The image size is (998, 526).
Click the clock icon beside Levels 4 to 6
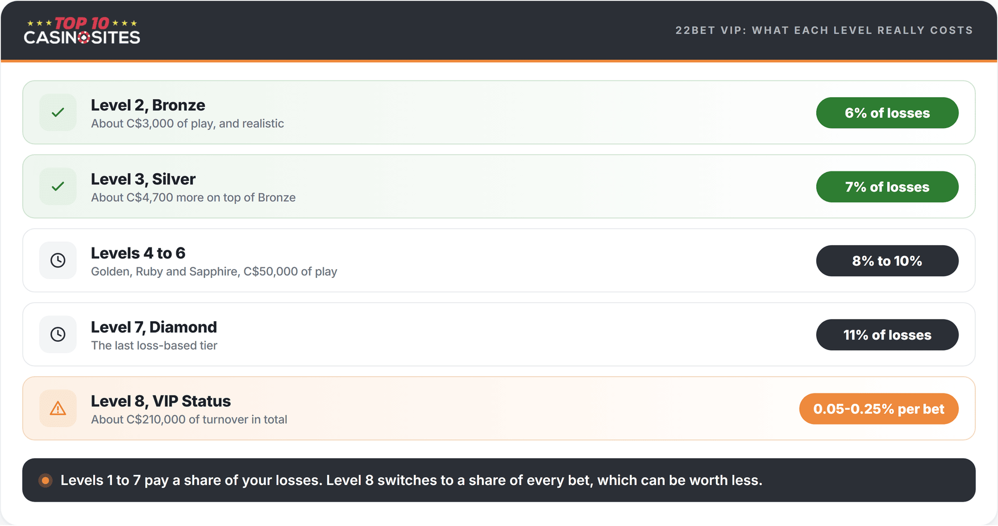58,260
